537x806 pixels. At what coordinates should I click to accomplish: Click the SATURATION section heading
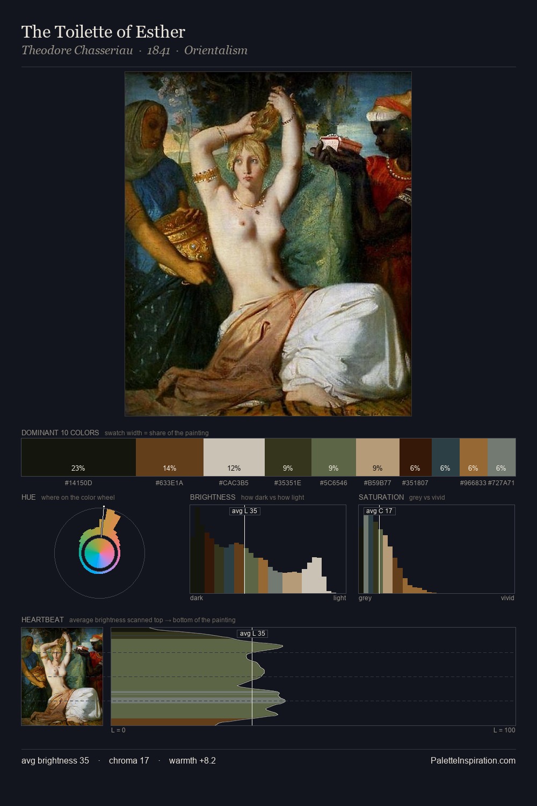[x=381, y=497]
